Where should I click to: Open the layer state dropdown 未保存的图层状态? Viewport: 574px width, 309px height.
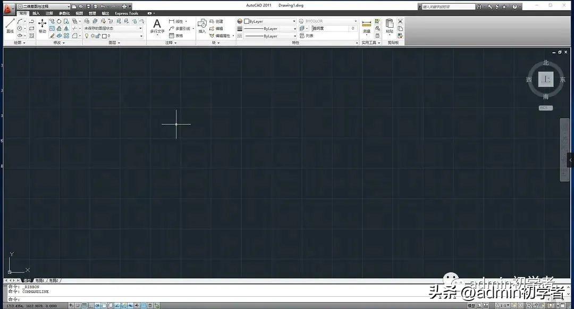point(113,28)
